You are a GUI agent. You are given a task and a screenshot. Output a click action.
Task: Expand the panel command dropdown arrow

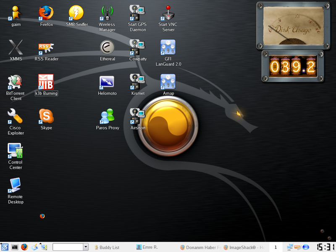(x=86, y=247)
